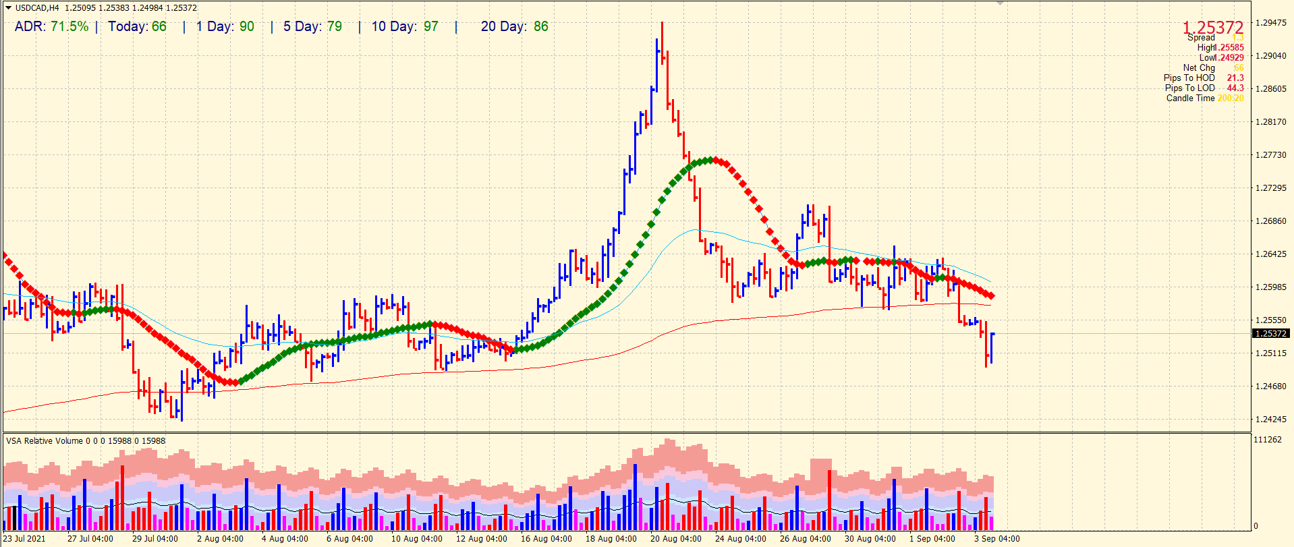Click the 1.25115 price axis label

click(x=1270, y=353)
